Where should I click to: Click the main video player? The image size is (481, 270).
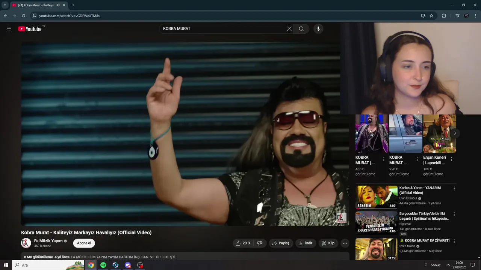(x=185, y=133)
